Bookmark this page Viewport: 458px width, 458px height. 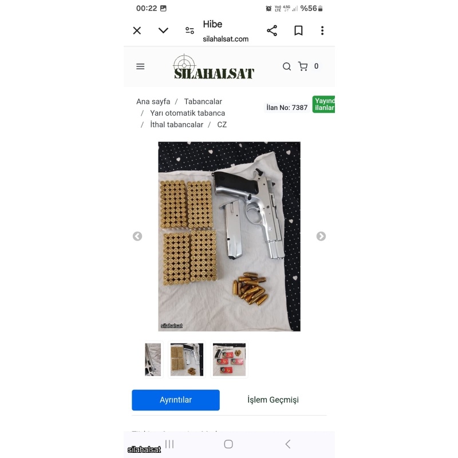pos(298,31)
